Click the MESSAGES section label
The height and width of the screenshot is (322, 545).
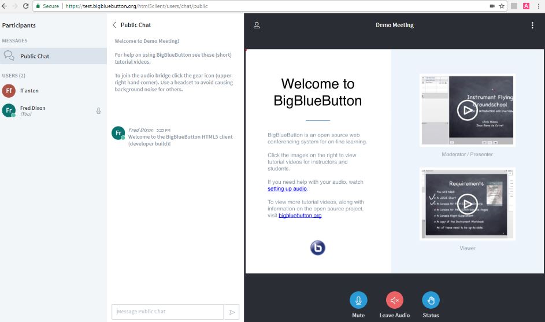pos(14,40)
